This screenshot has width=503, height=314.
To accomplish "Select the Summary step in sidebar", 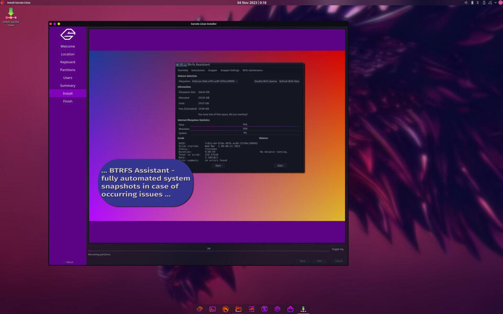I will 68,85.
